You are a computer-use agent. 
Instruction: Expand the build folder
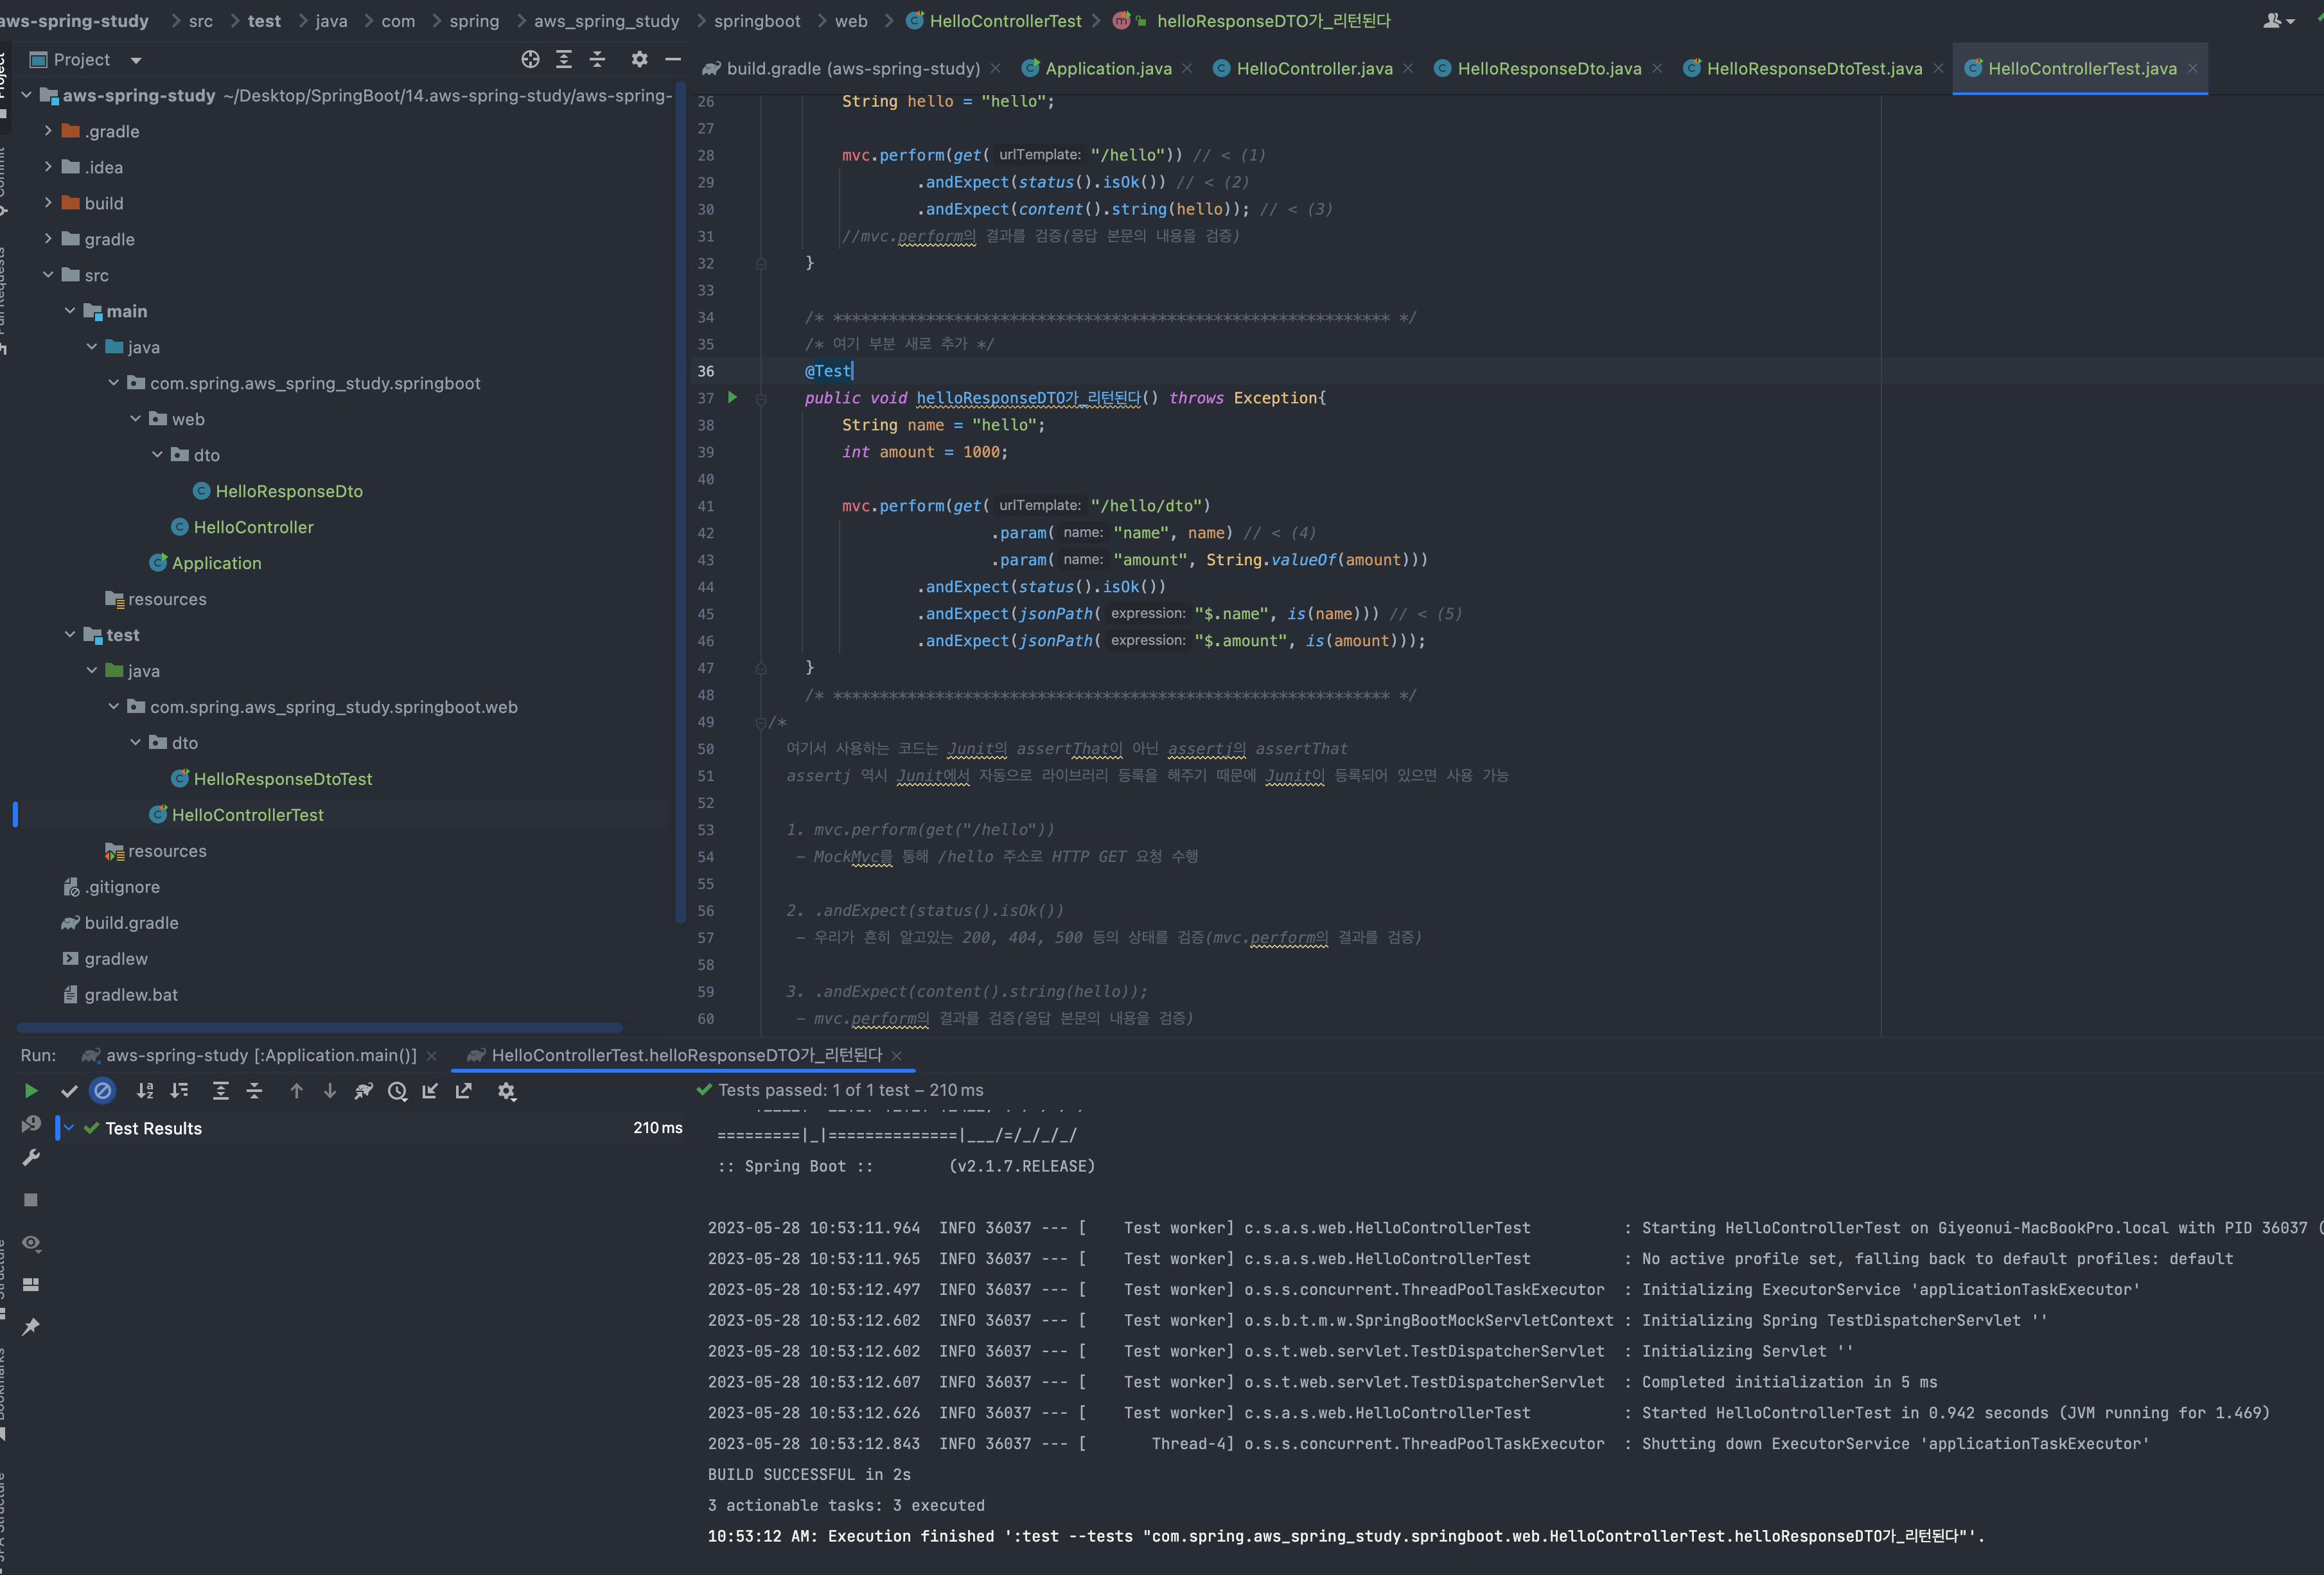48,203
